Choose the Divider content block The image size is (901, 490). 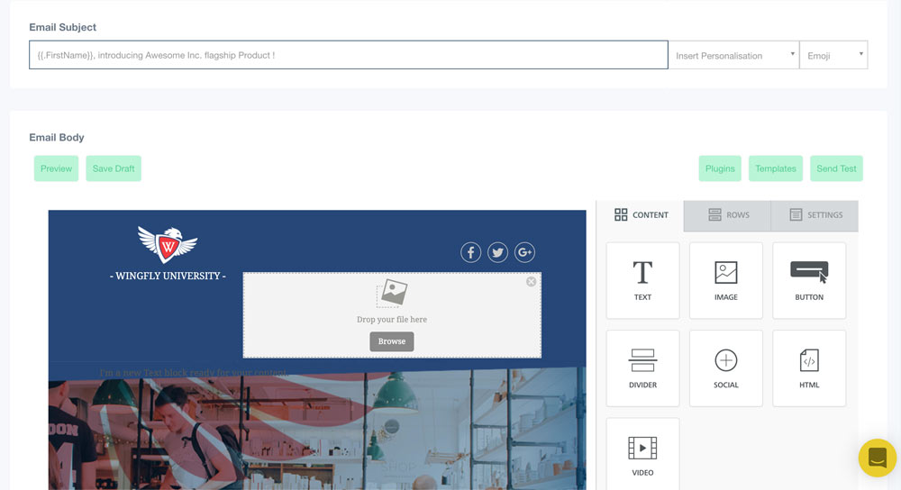click(x=642, y=367)
